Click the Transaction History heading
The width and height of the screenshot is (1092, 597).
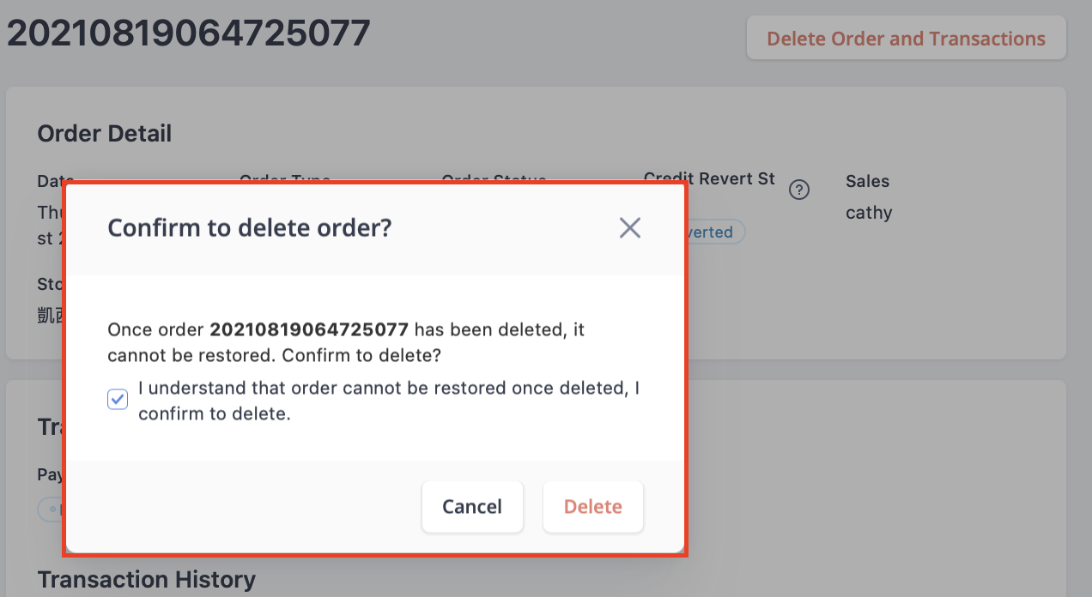(x=146, y=579)
